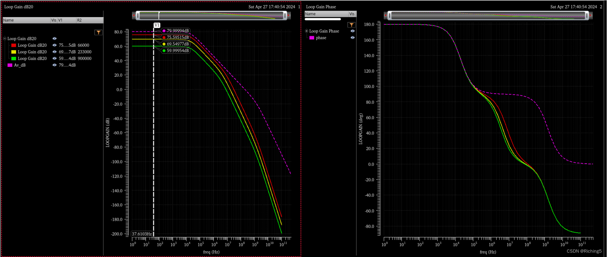Click freq (Hz) axis label of Phase plot
The height and width of the screenshot is (257, 607).
point(488,252)
